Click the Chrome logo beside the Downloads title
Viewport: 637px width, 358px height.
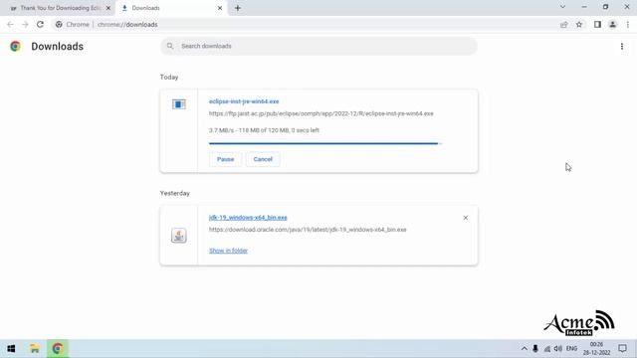point(16,47)
